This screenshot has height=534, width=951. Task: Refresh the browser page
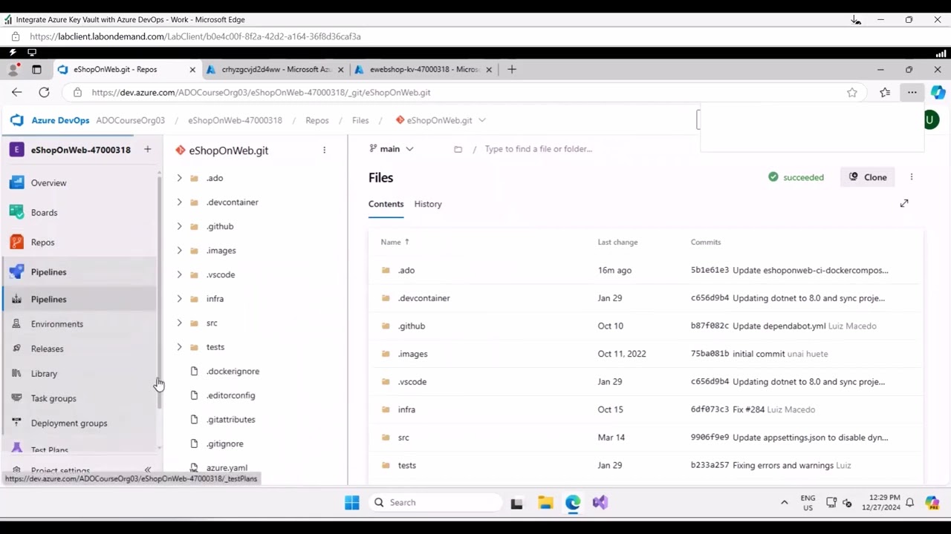click(x=44, y=92)
